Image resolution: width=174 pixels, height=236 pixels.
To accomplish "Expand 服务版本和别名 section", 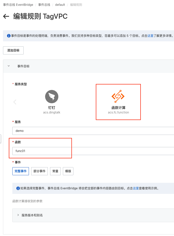I will coord(18,215).
